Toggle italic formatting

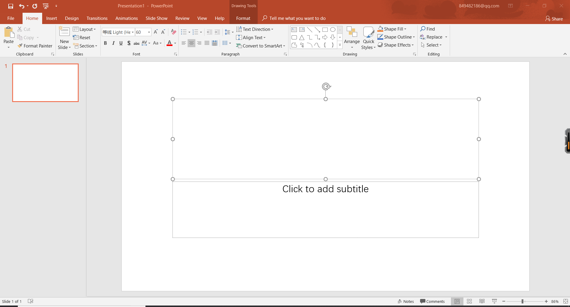113,43
